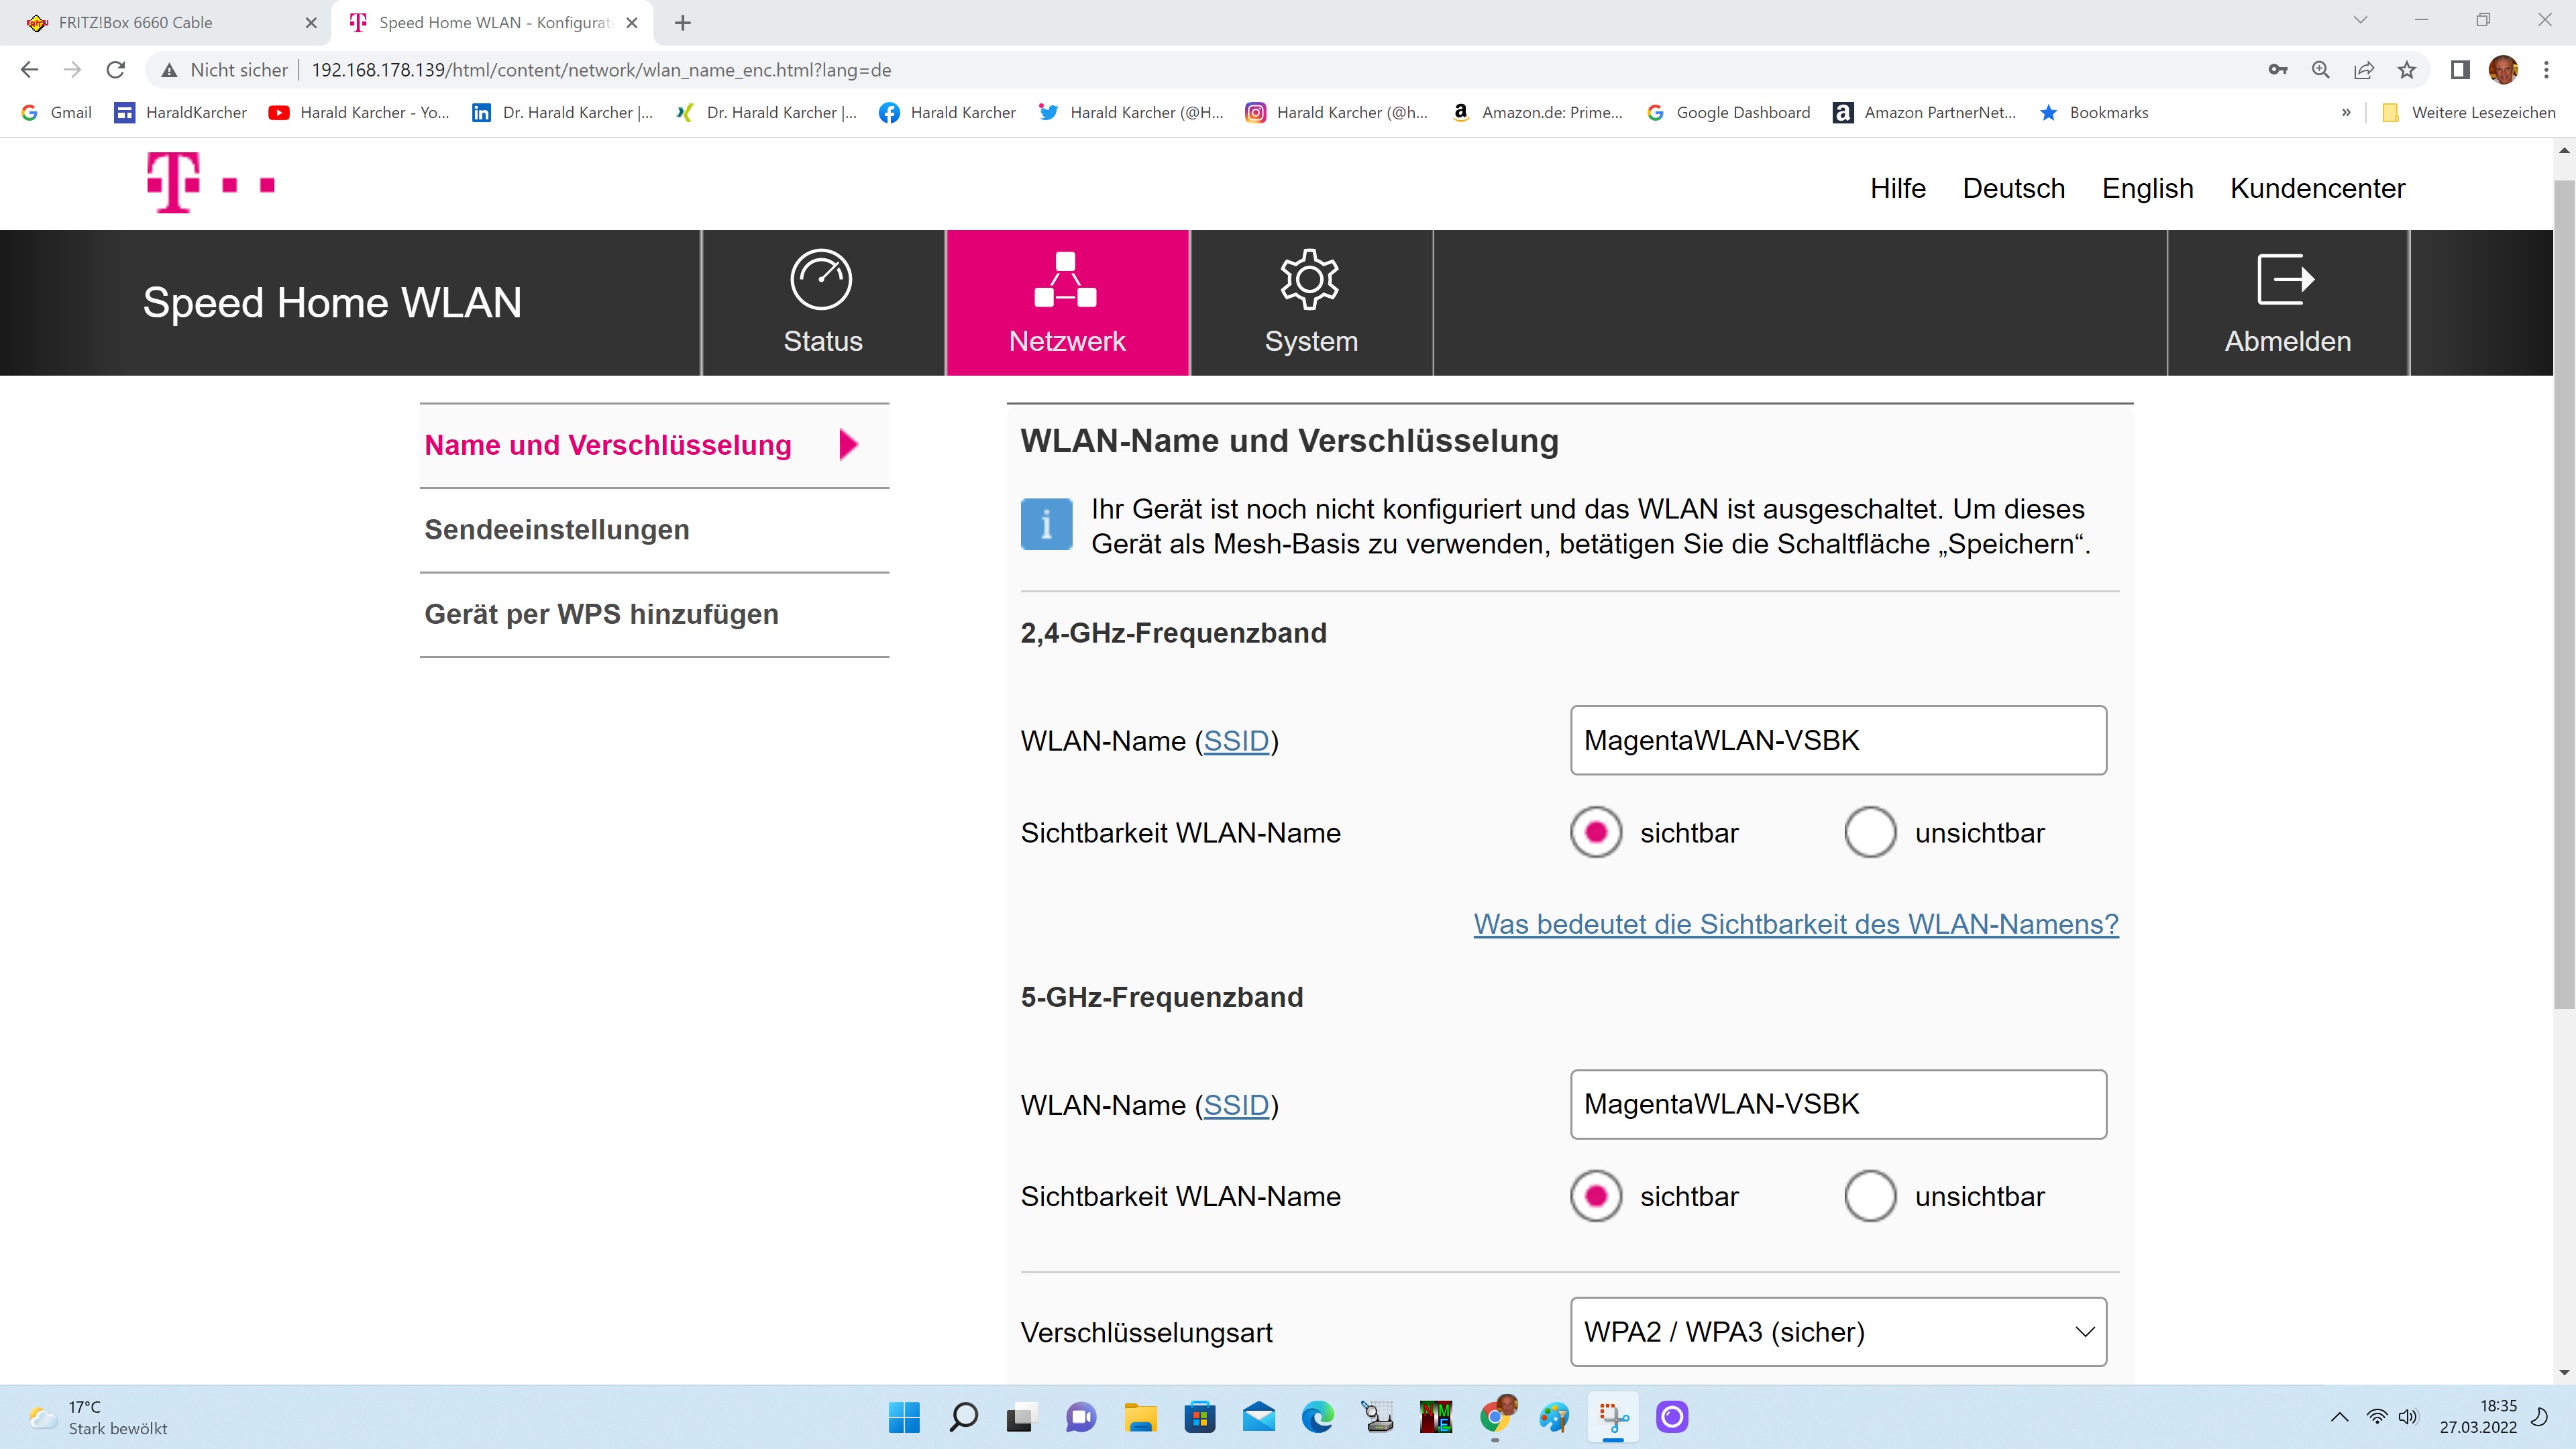Click the 2,4-GHz WLAN-Name input field
2576x1449 pixels.
tap(1838, 740)
